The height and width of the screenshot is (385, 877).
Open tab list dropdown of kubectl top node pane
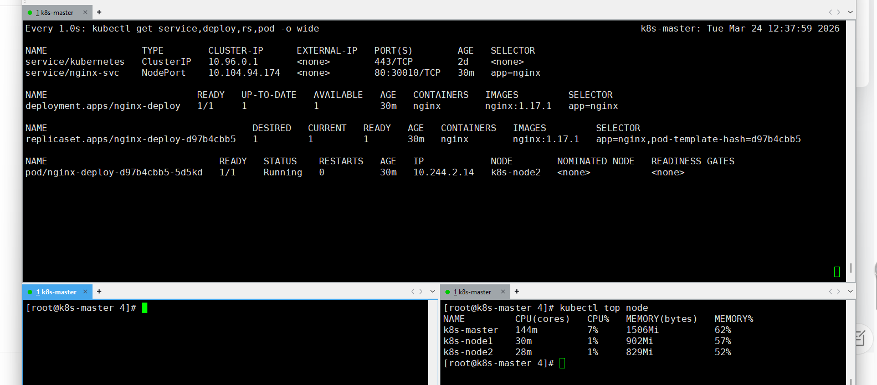click(850, 292)
